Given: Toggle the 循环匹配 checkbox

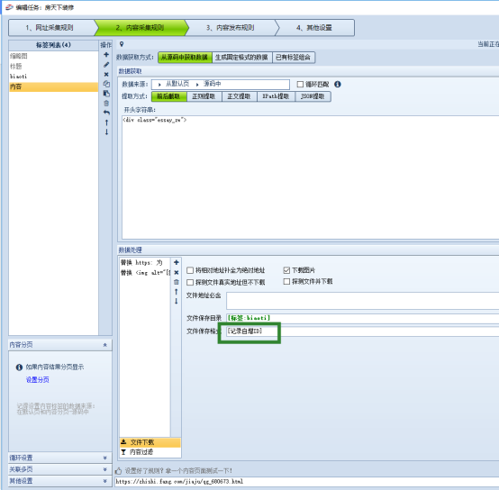Looking at the screenshot, I should [300, 85].
